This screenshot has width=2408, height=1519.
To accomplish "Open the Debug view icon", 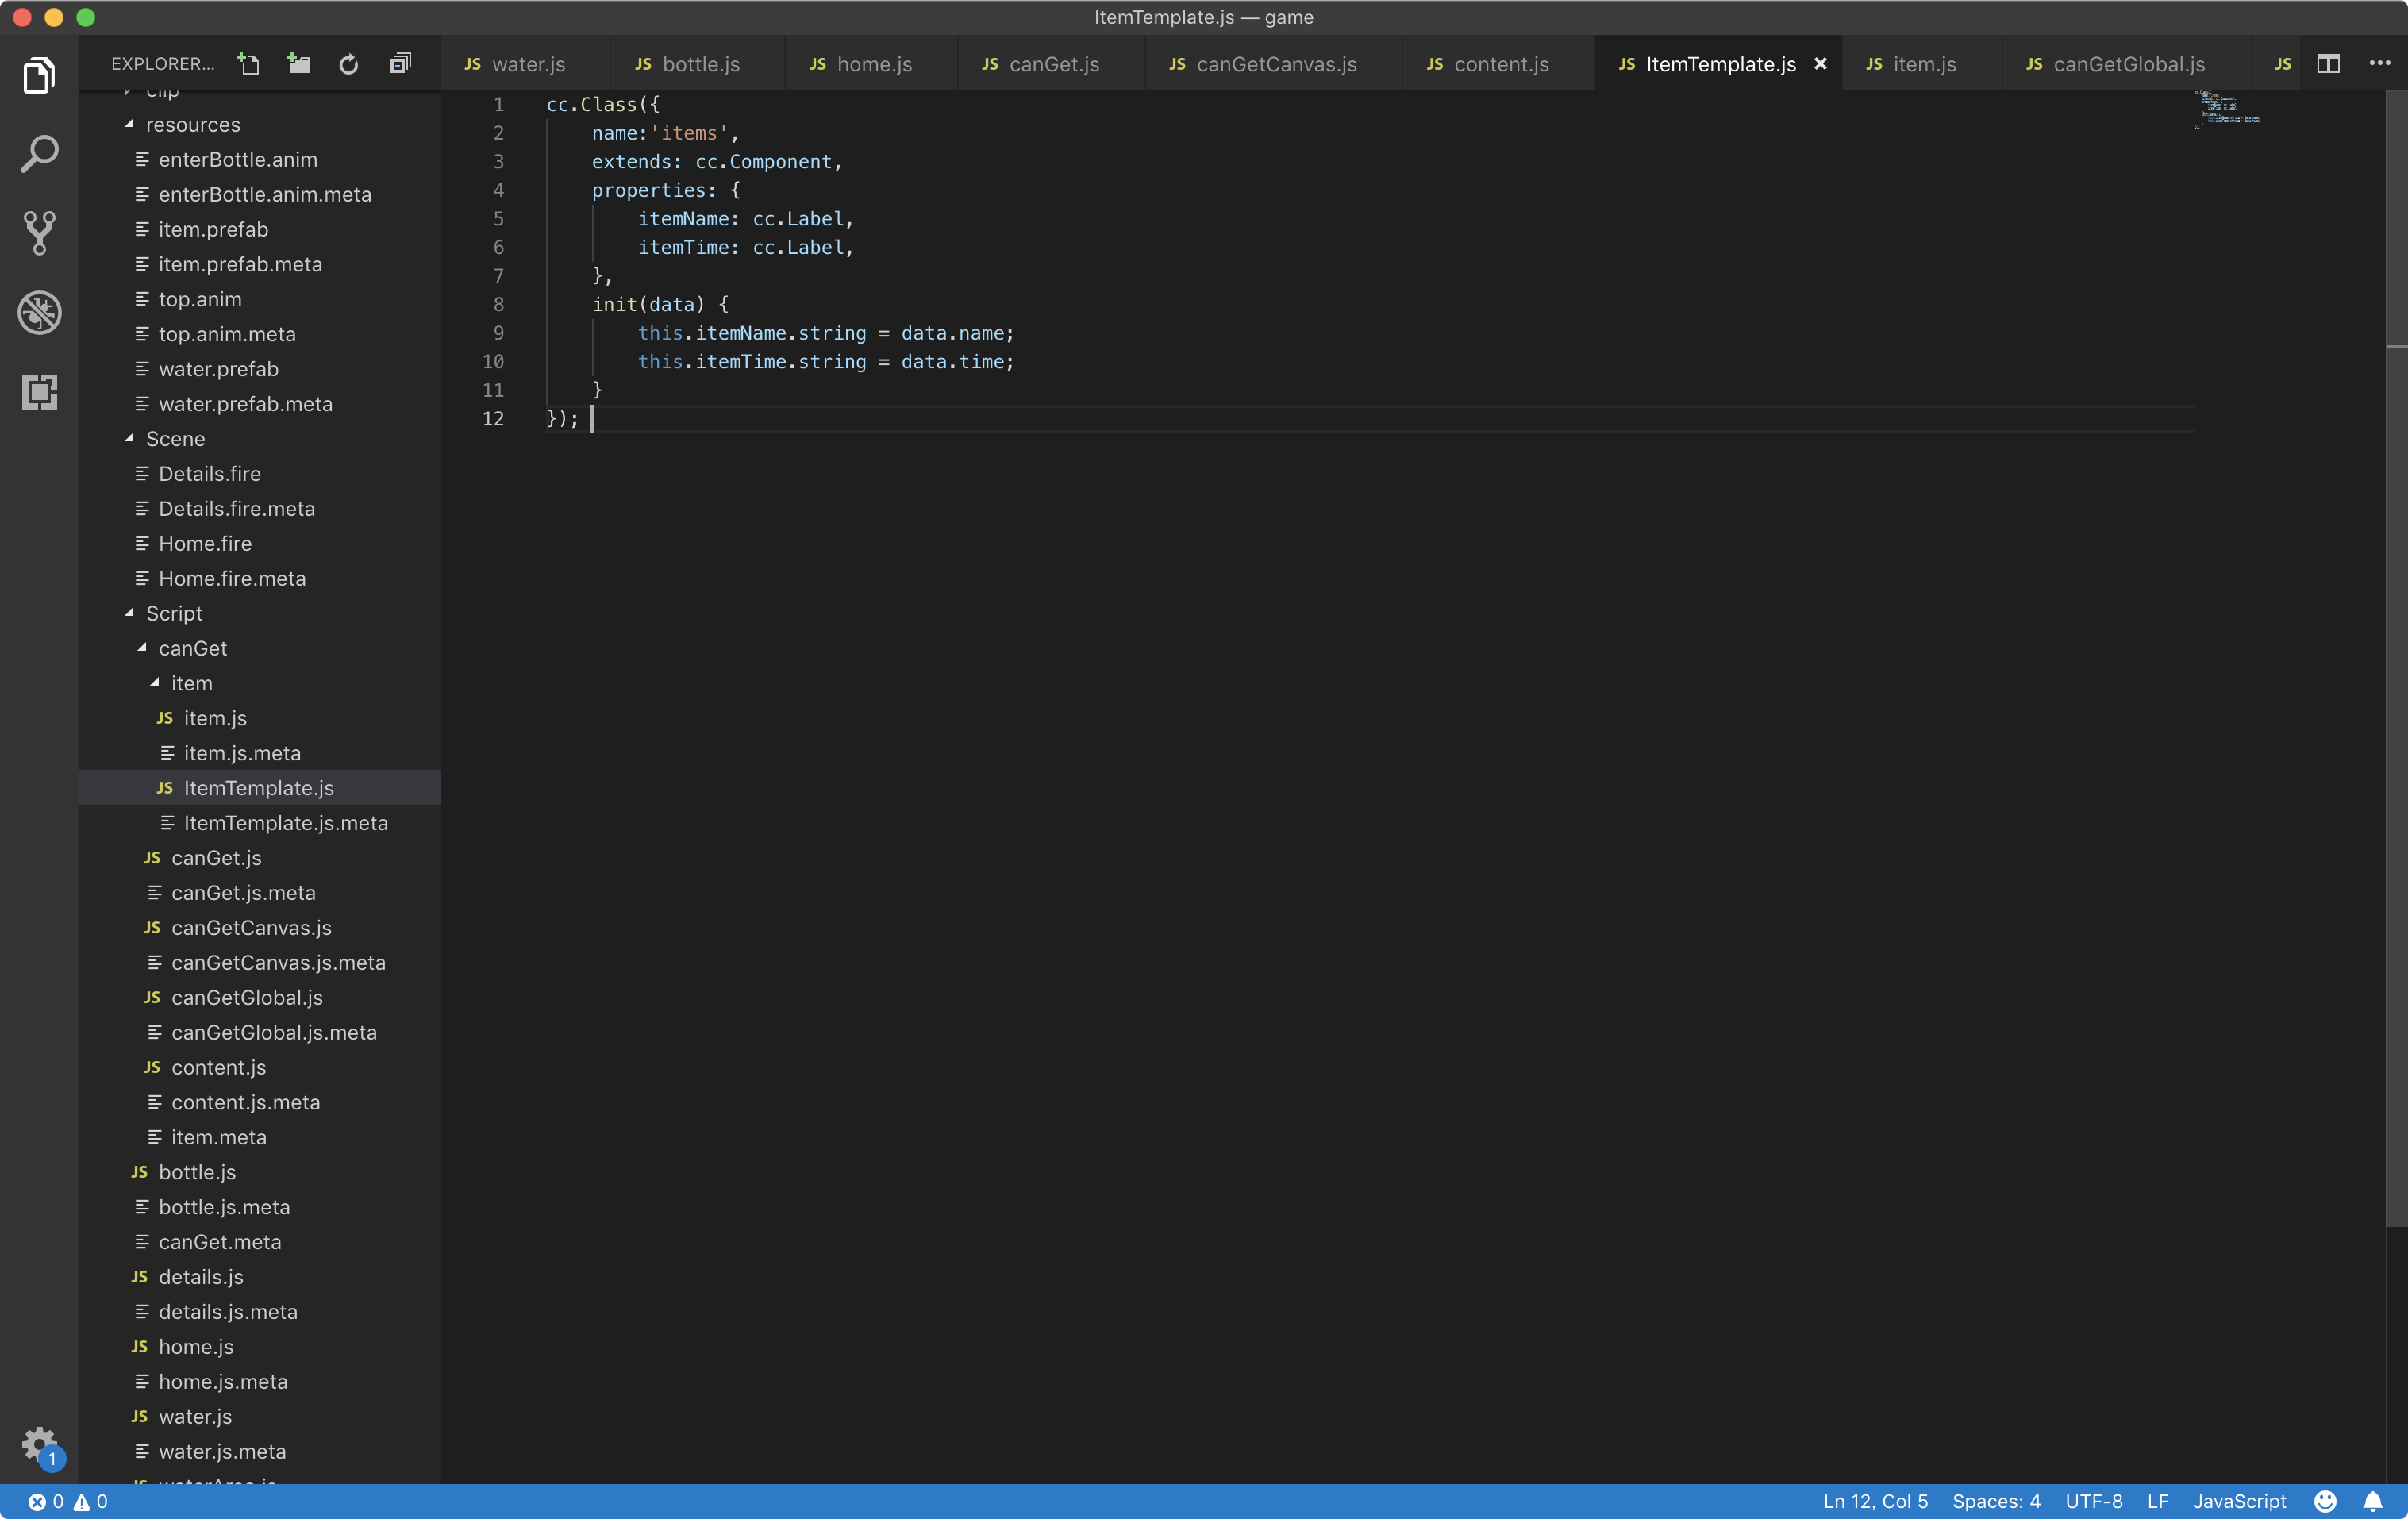I will pos(39,313).
